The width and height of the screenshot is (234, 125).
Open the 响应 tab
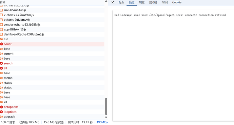(x=142, y=2)
